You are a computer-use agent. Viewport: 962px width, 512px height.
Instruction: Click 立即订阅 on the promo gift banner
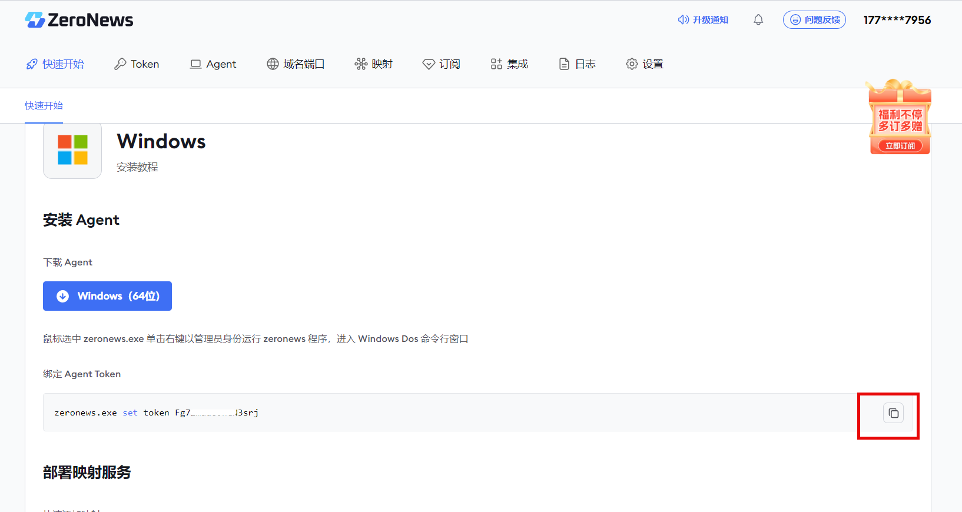900,146
